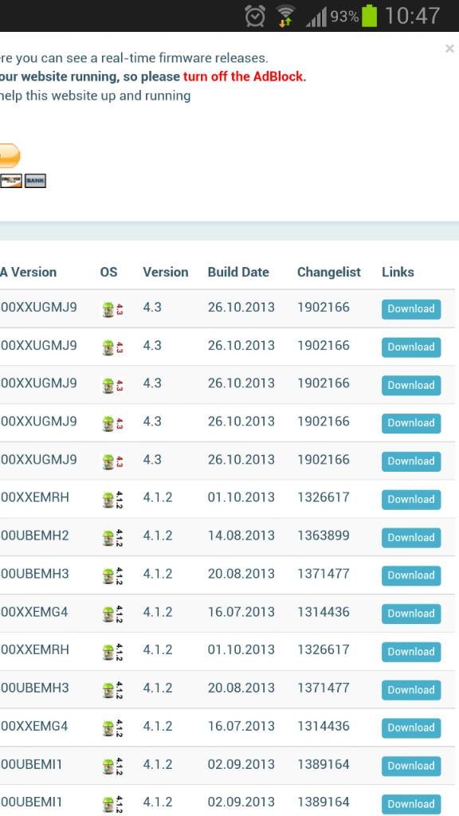Download 00UBEMH3 firmware listed directly below 00UBEMH2
The image size is (459, 816).
tap(411, 575)
